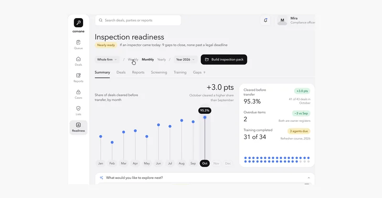
Task: Click the −3 vs Sep badge
Action: pos(301,113)
